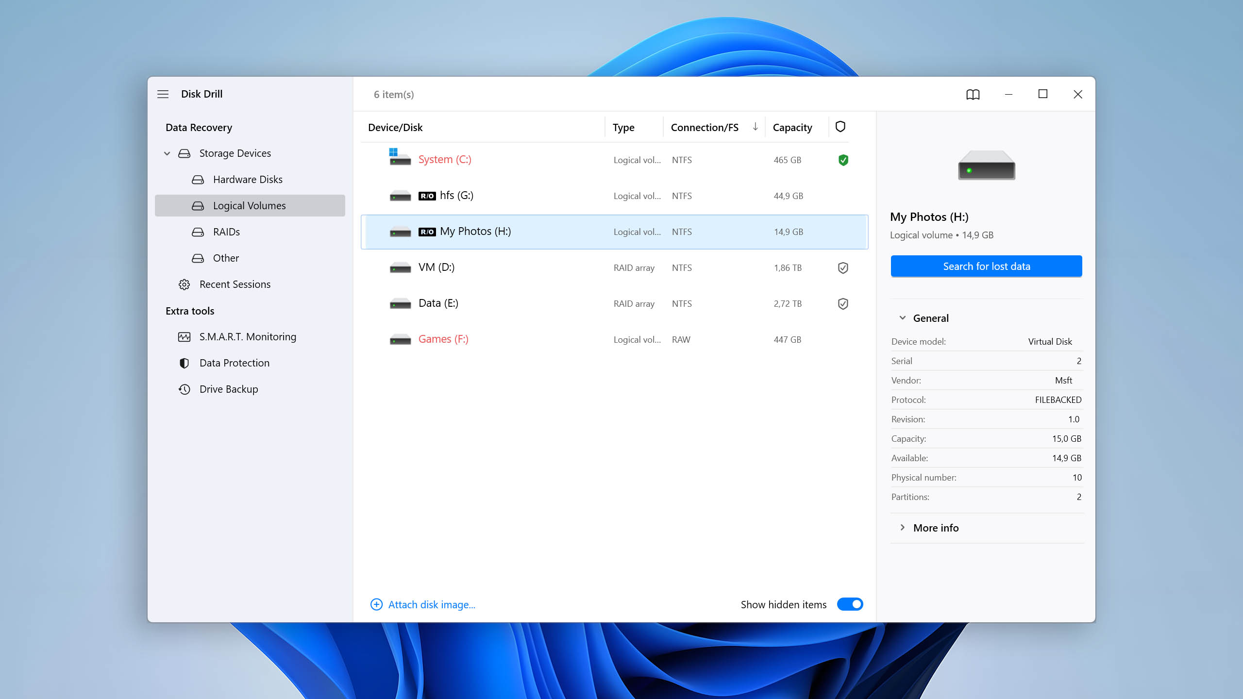Click the Virtual Disk device model value

pyautogui.click(x=1050, y=342)
